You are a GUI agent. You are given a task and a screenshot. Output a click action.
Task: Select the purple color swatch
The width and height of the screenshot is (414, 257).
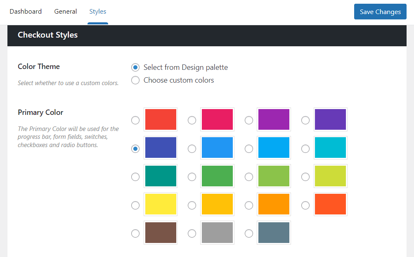274,119
